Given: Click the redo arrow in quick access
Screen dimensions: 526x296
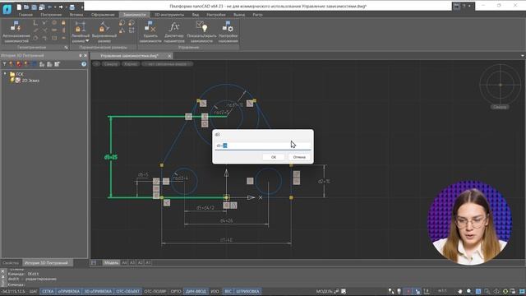Looking at the screenshot, I should click(61, 7).
